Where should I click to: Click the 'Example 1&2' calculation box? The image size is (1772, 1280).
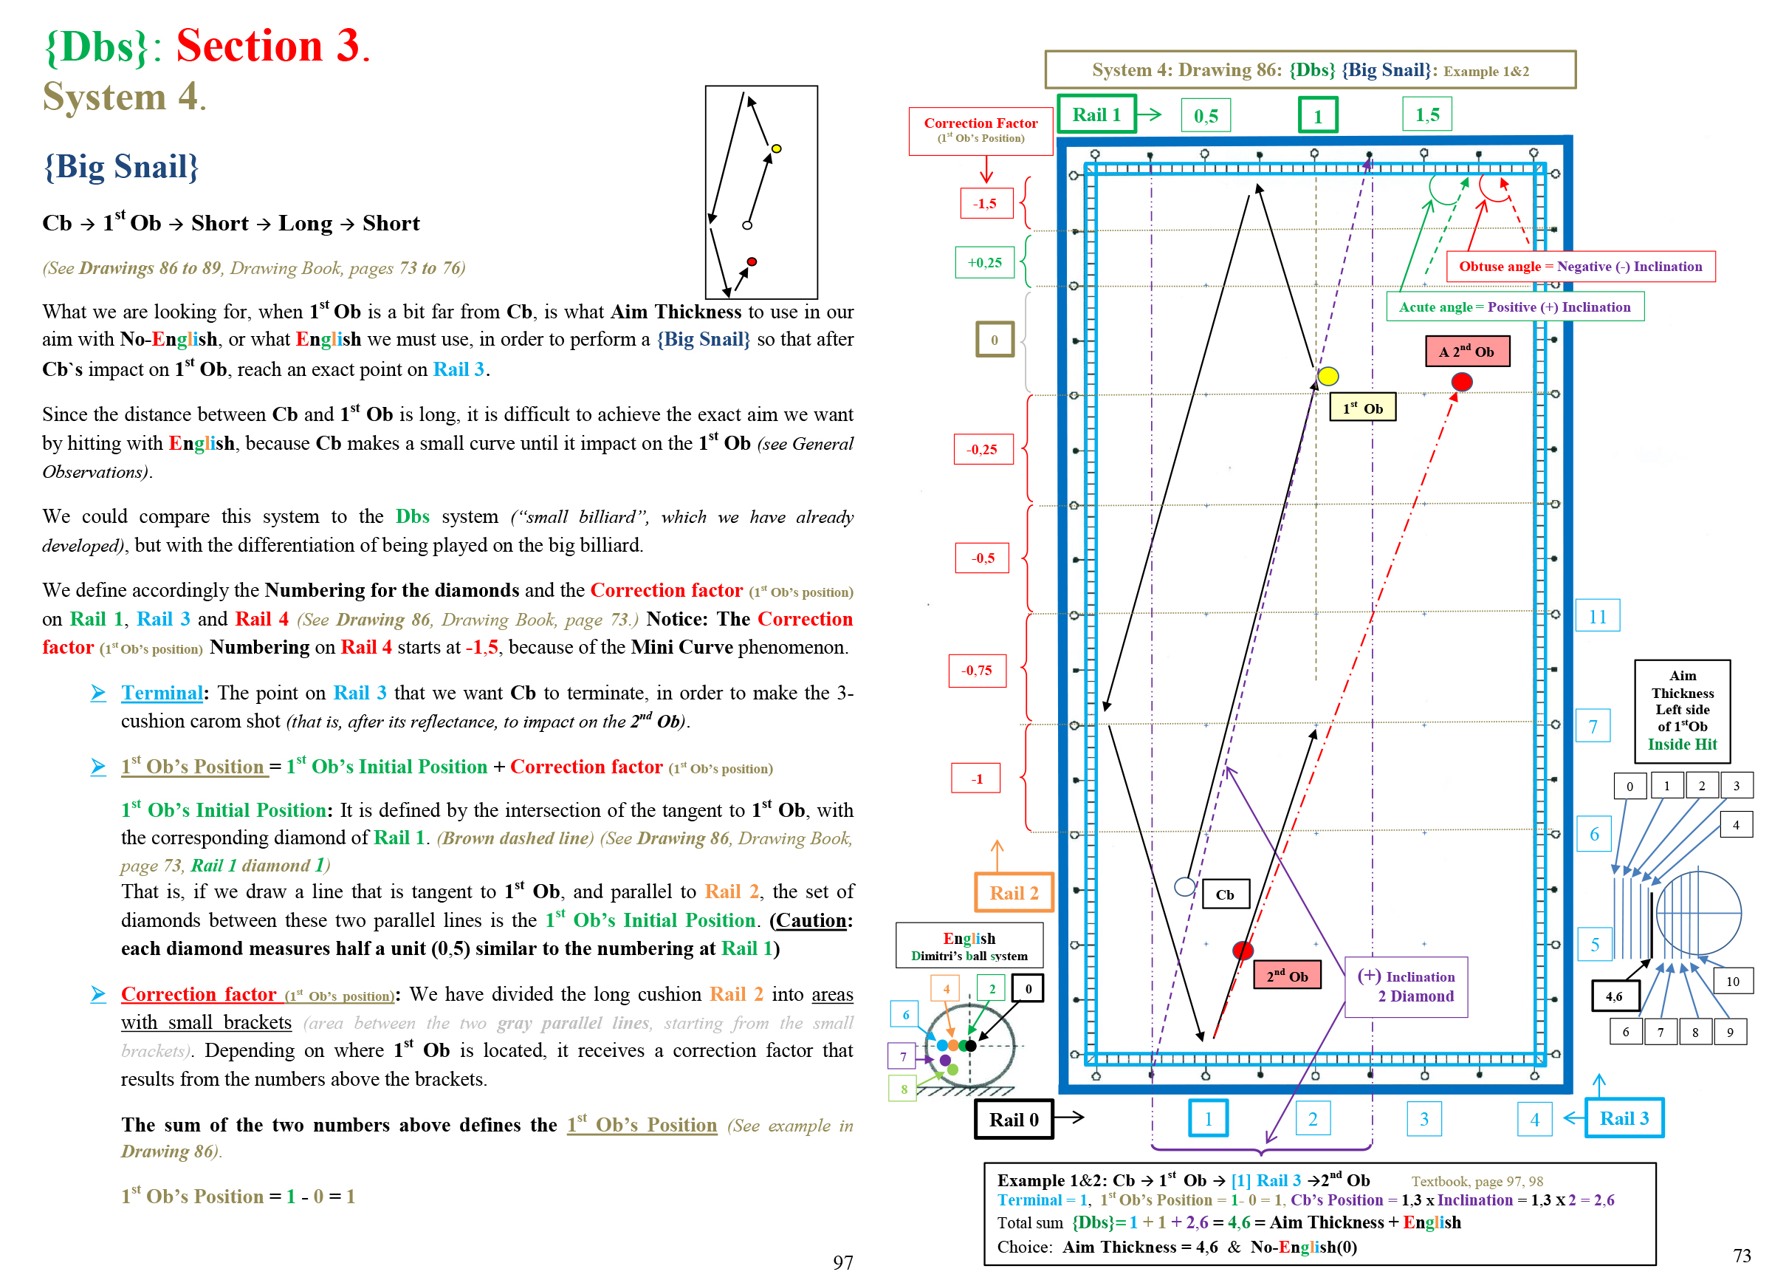(1319, 1214)
